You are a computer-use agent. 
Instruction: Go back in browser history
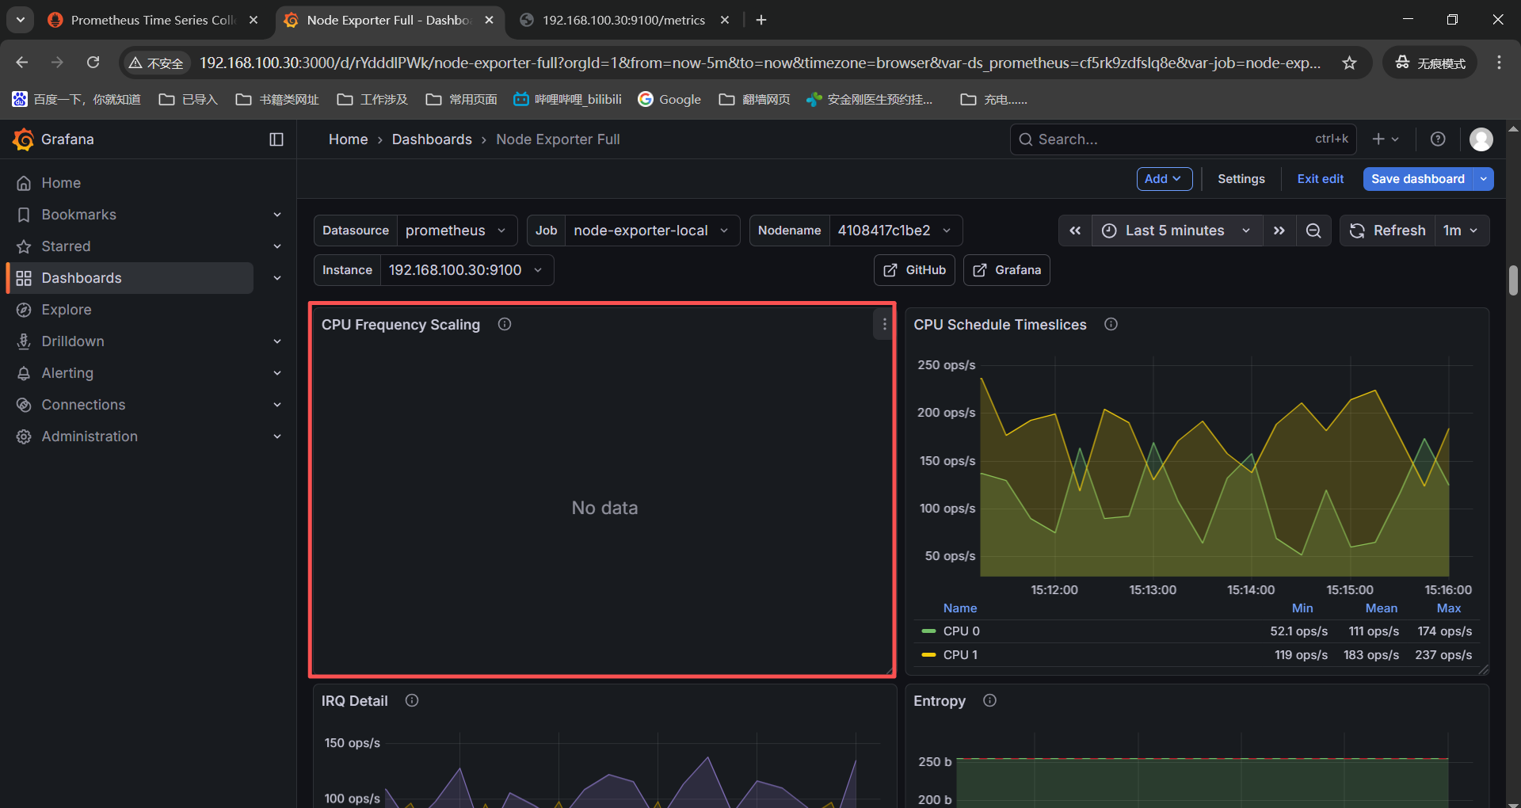[22, 63]
